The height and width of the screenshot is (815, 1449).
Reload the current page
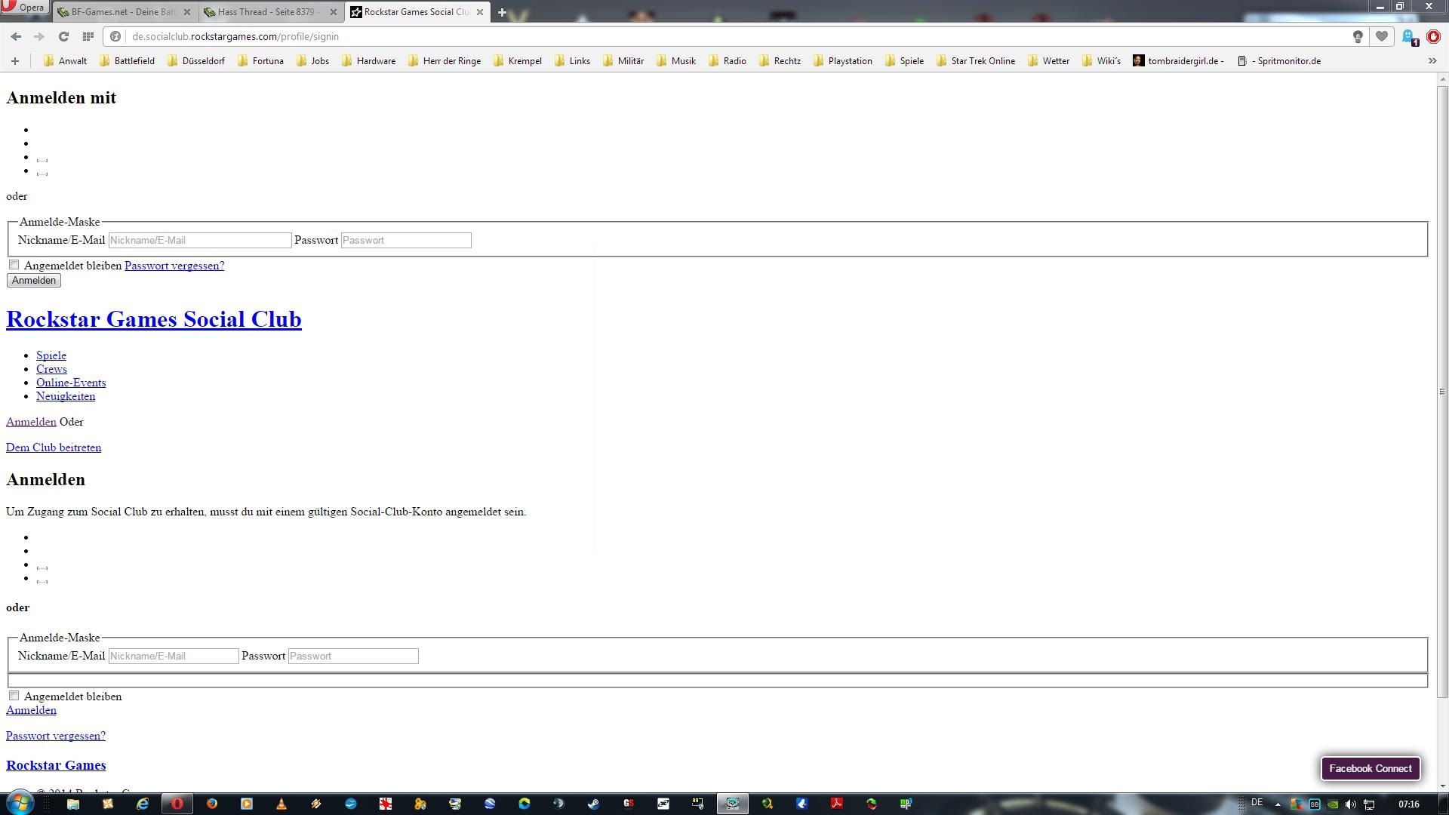tap(63, 36)
